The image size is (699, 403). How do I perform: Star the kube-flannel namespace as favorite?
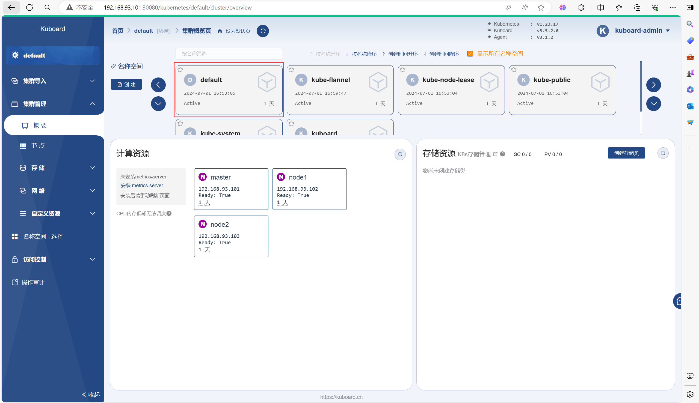coord(291,70)
